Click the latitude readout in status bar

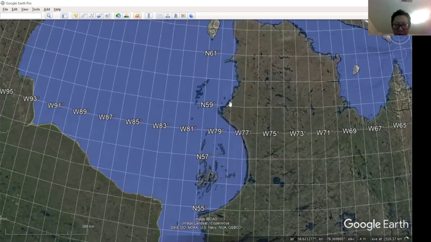303,239
